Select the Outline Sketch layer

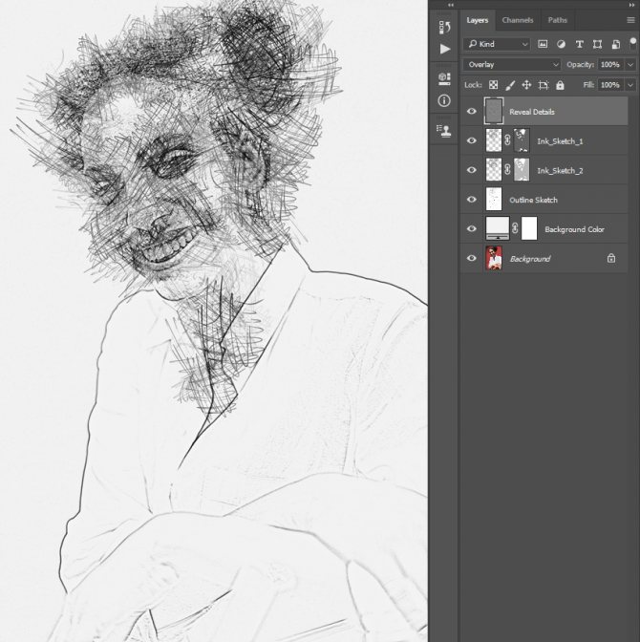pos(533,200)
